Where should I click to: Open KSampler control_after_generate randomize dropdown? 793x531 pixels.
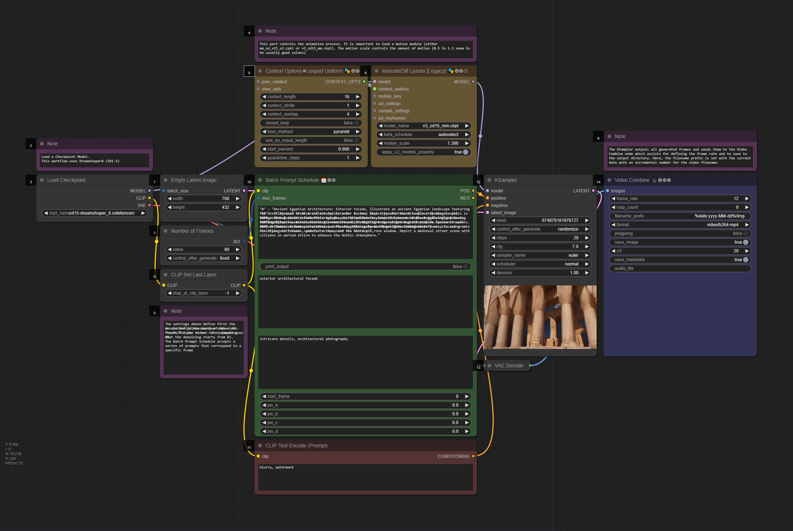(x=540, y=229)
